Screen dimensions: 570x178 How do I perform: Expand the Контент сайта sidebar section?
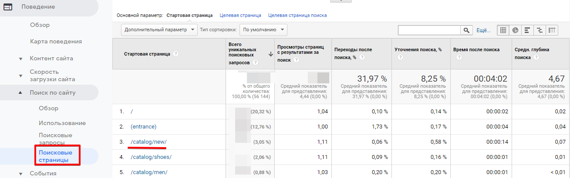(20, 59)
